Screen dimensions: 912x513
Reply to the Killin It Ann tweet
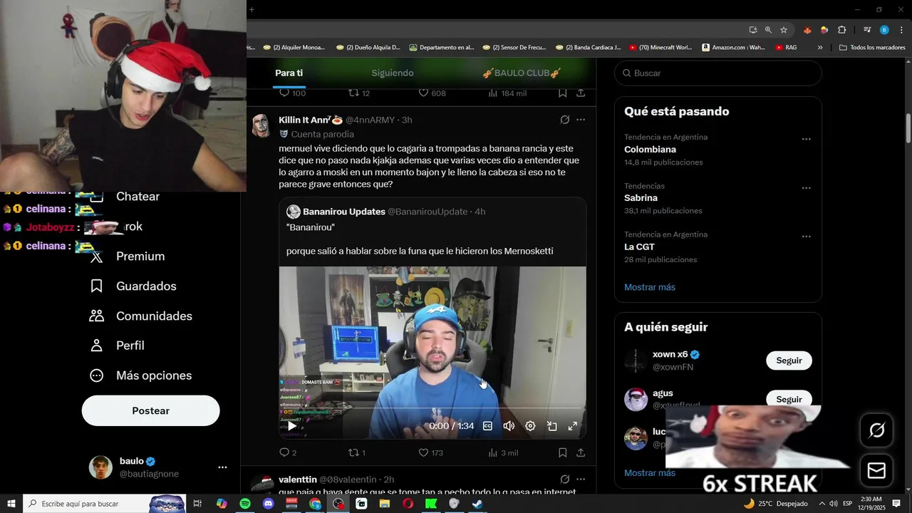click(284, 452)
